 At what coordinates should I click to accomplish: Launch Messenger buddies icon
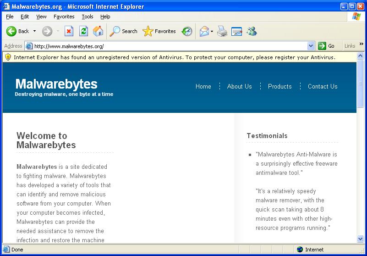(x=252, y=31)
